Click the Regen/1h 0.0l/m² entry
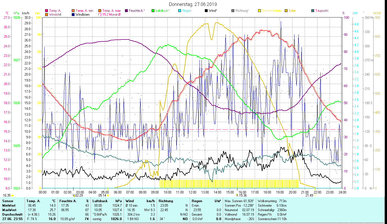 coord(272,214)
